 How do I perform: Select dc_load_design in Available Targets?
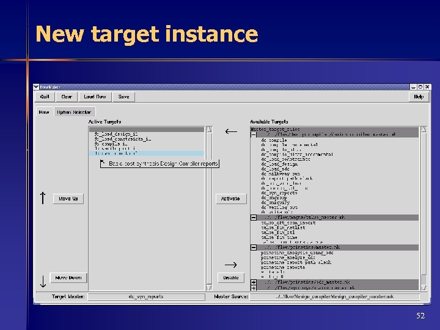tap(279, 164)
